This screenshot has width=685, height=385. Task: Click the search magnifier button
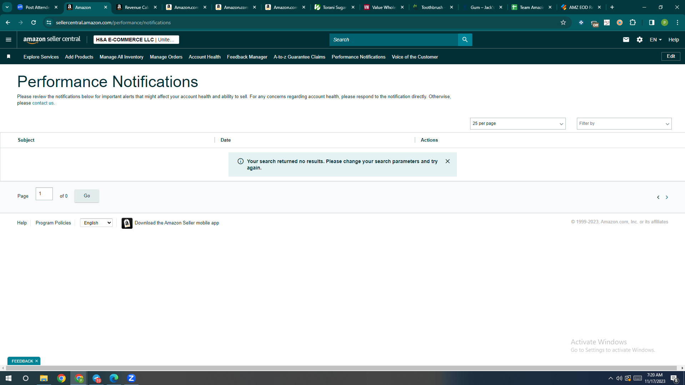coord(465,40)
